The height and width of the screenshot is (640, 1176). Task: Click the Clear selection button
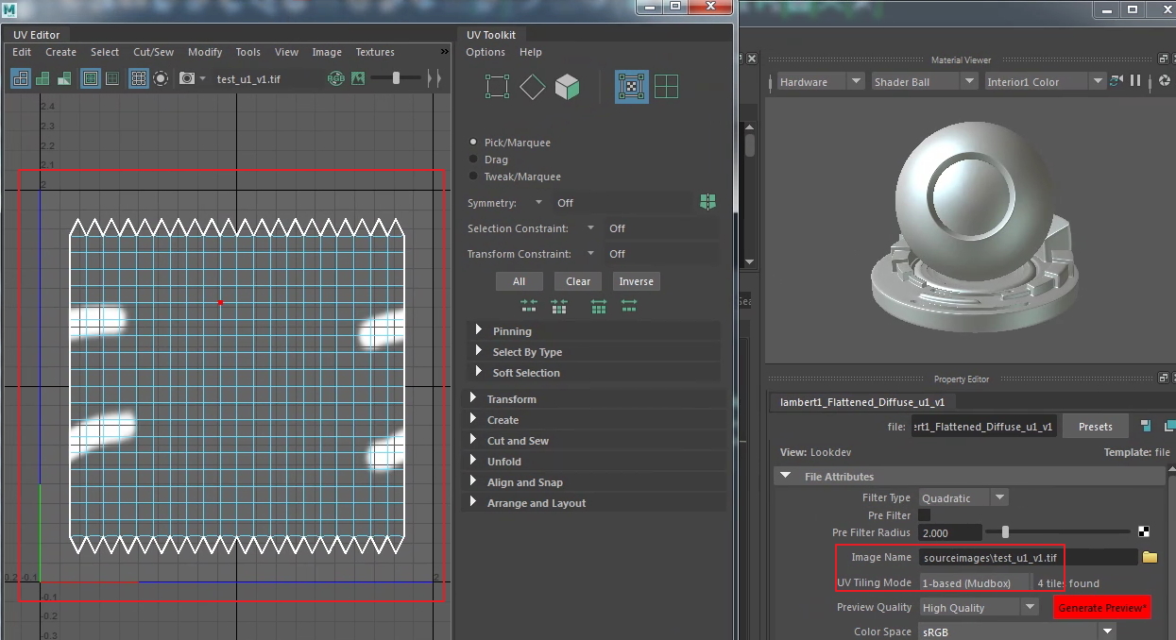pos(578,281)
